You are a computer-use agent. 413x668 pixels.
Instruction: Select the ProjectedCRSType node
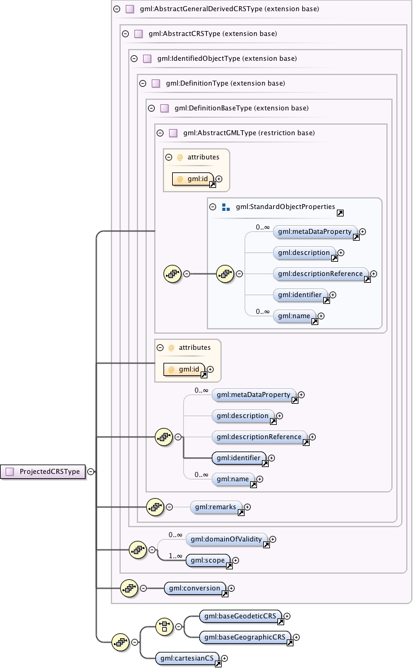tap(43, 471)
